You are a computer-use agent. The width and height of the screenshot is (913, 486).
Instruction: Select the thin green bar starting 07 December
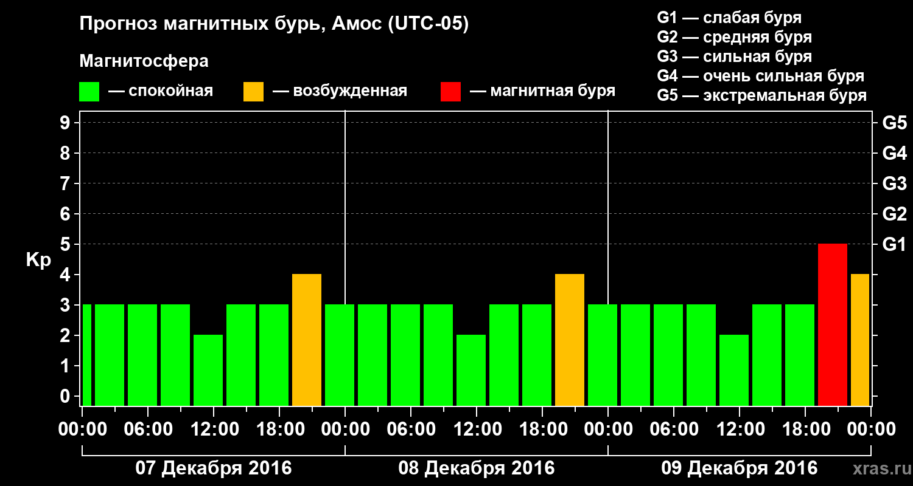[86, 355]
